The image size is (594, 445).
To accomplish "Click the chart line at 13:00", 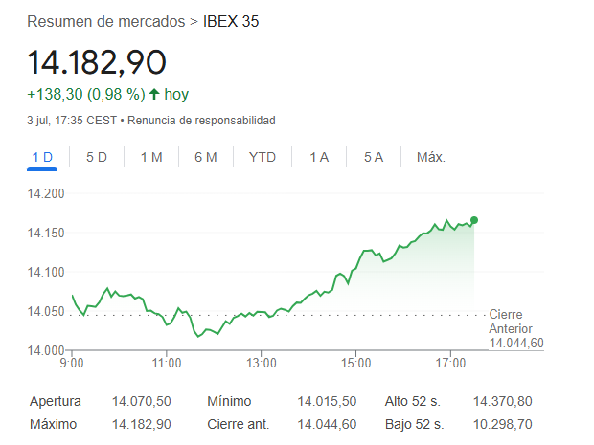I will [x=262, y=312].
